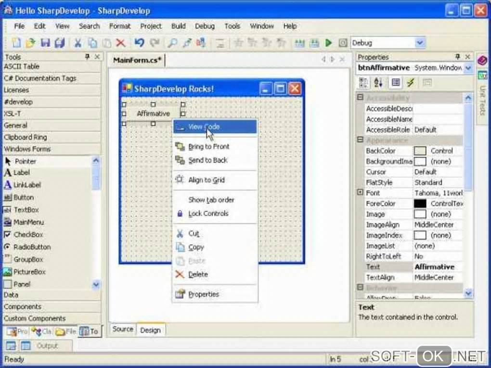Click the Find magnifier toolbar icon
The image size is (491, 368).
(172, 43)
